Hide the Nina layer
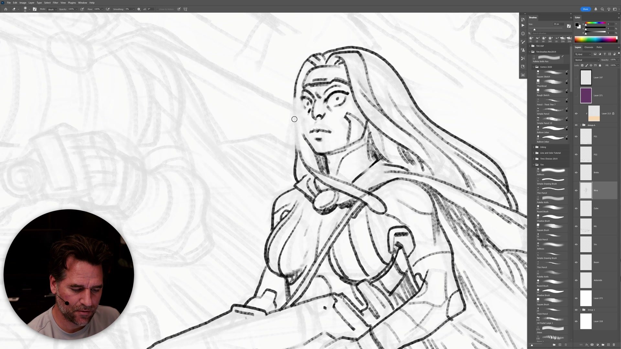Image resolution: width=621 pixels, height=349 pixels. coord(576,190)
